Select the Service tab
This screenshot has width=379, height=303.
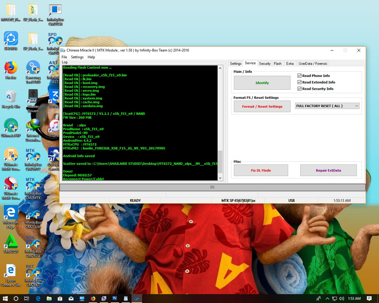250,63
